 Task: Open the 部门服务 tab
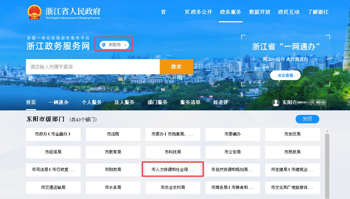click(x=157, y=102)
